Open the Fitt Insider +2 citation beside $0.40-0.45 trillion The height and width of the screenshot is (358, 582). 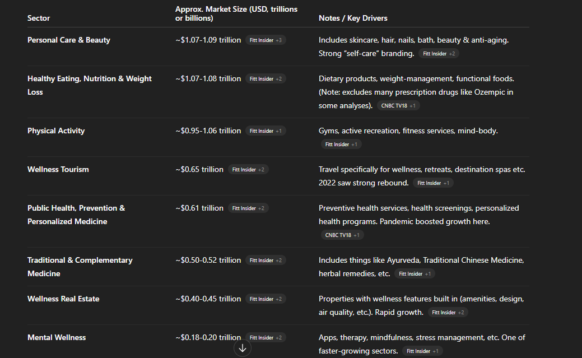coord(266,299)
